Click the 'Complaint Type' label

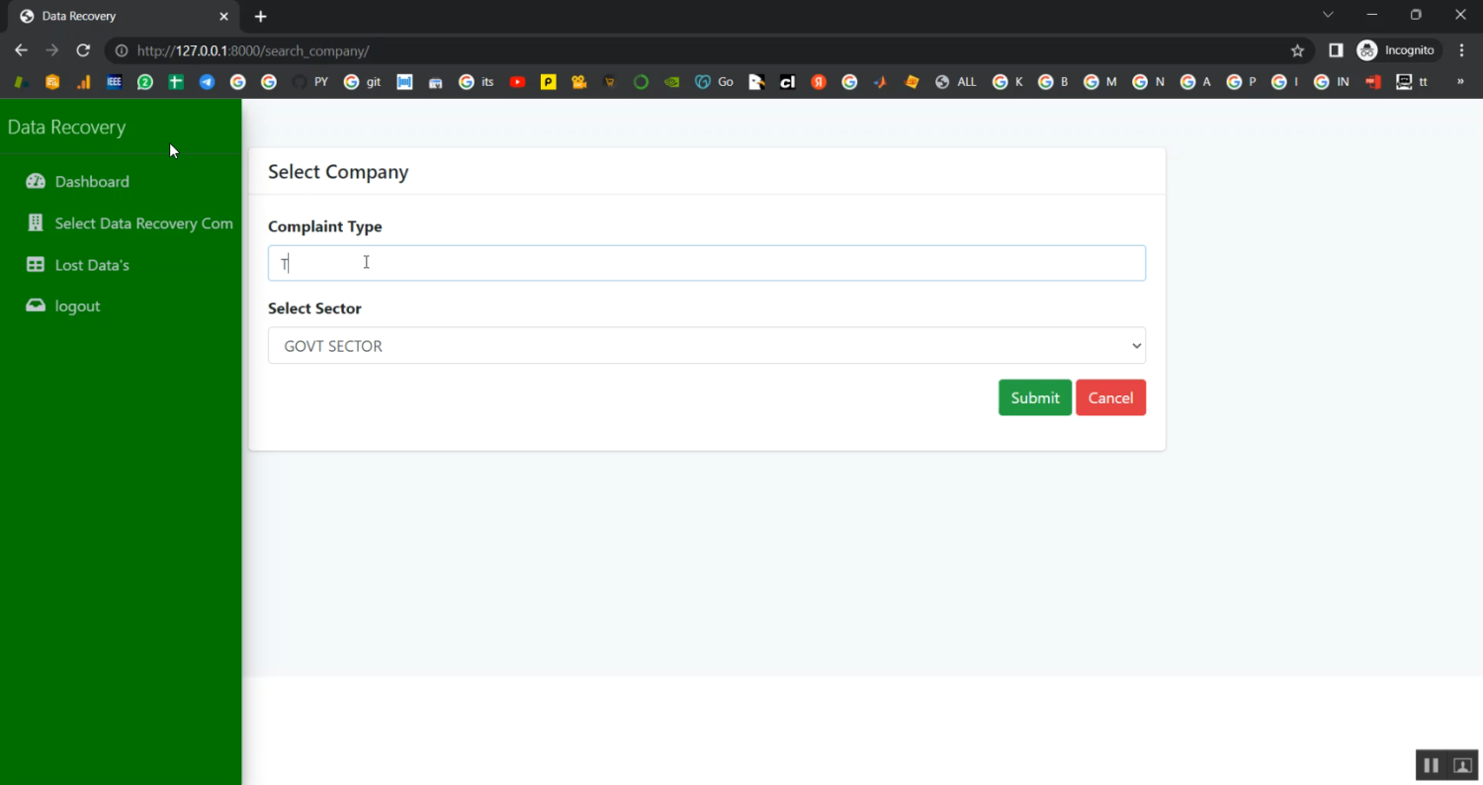point(325,226)
